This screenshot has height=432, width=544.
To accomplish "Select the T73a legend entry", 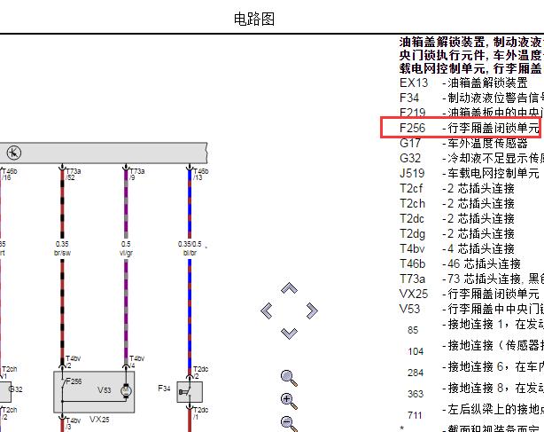I will [x=471, y=279].
